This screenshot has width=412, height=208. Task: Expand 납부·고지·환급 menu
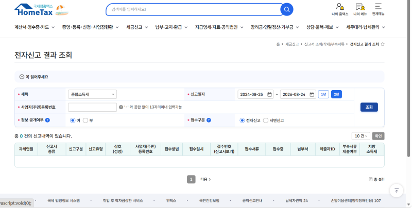(171, 27)
